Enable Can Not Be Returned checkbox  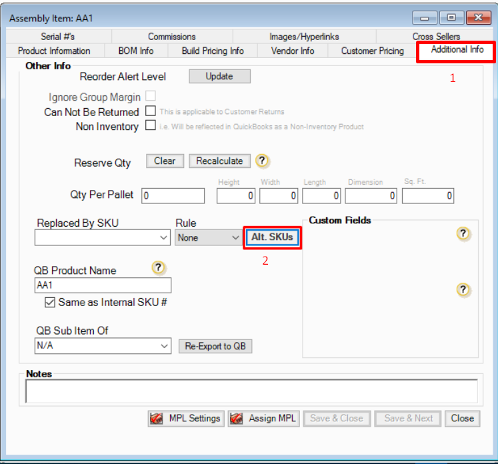pos(151,111)
